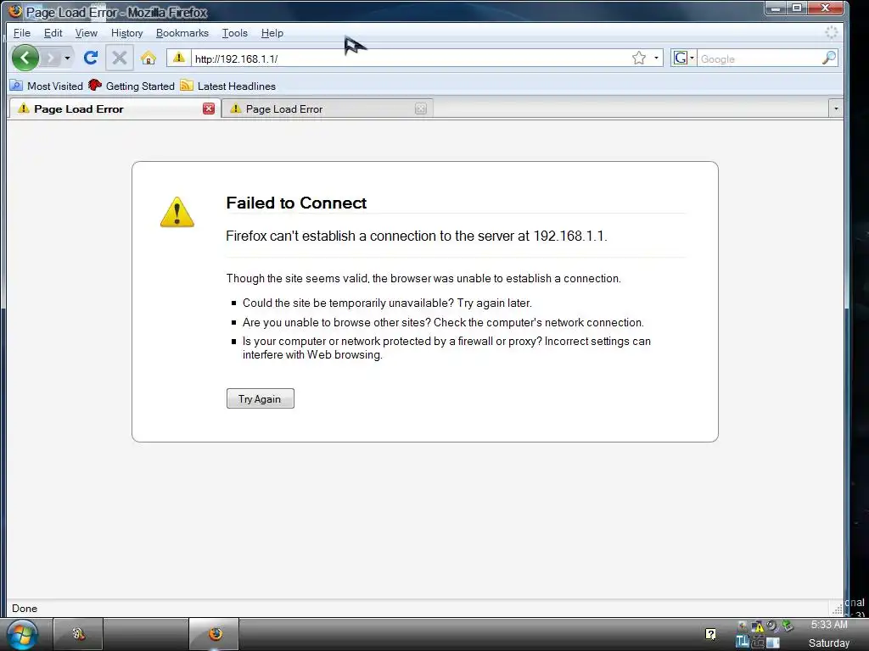Maximize the Firefox window

[x=797, y=8]
